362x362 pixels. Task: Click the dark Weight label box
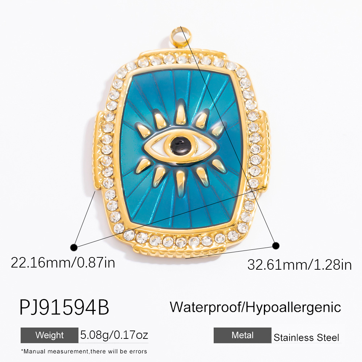pyautogui.click(x=49, y=335)
